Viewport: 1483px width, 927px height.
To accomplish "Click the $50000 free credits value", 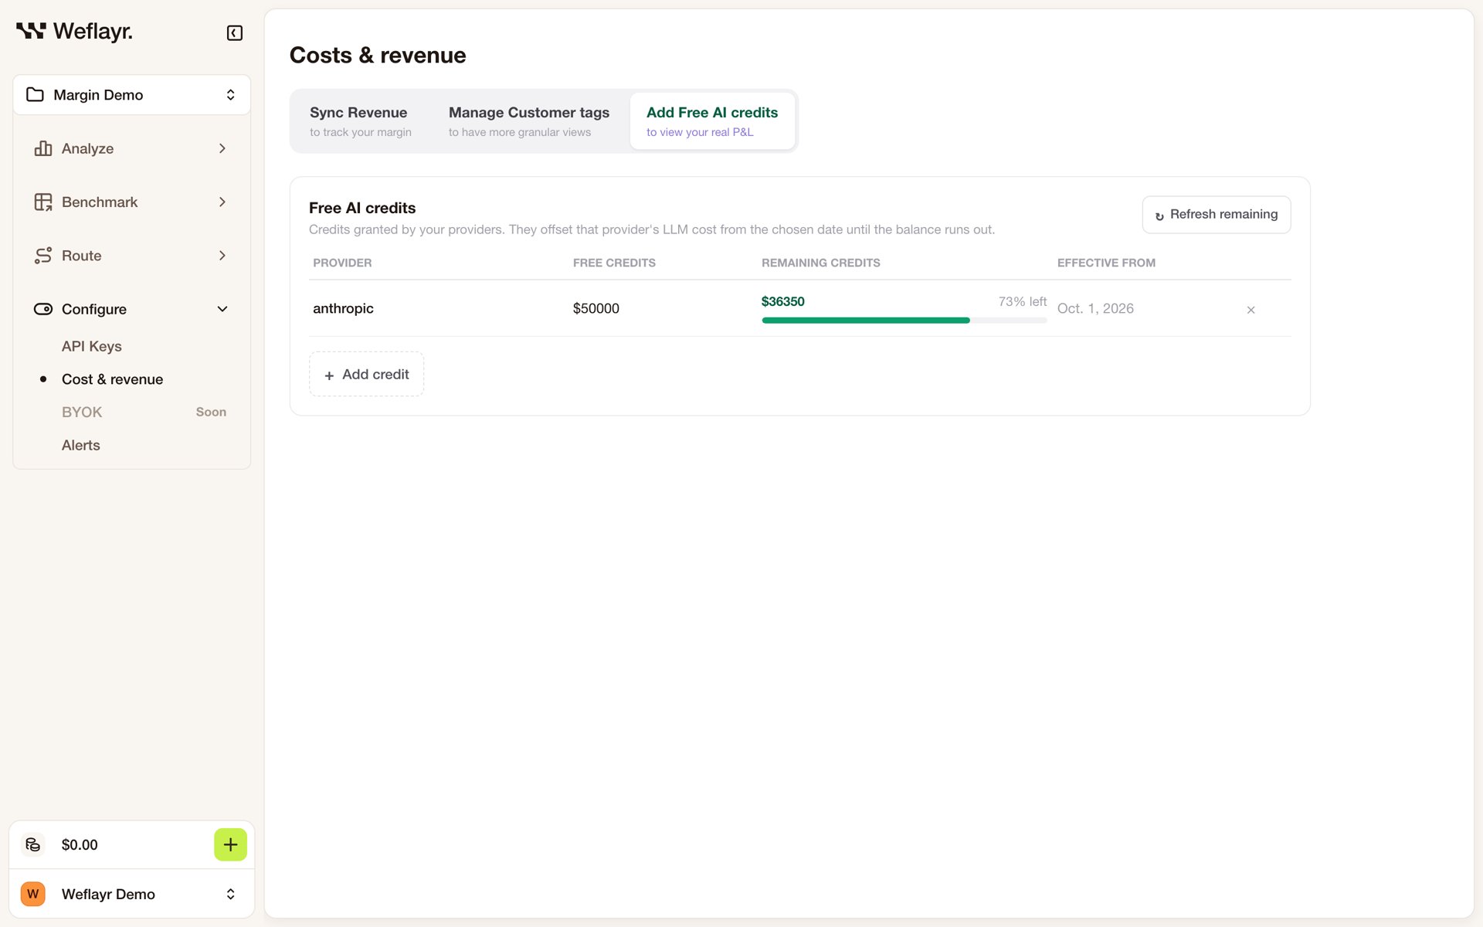I will click(x=596, y=308).
